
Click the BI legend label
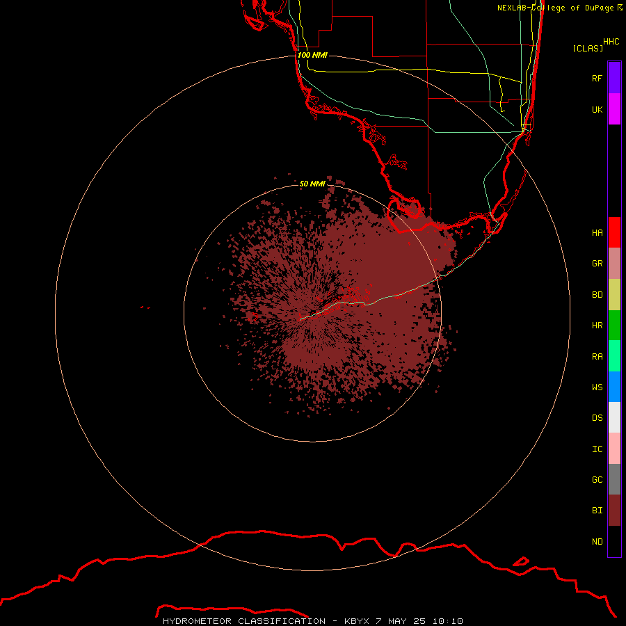pyautogui.click(x=597, y=511)
